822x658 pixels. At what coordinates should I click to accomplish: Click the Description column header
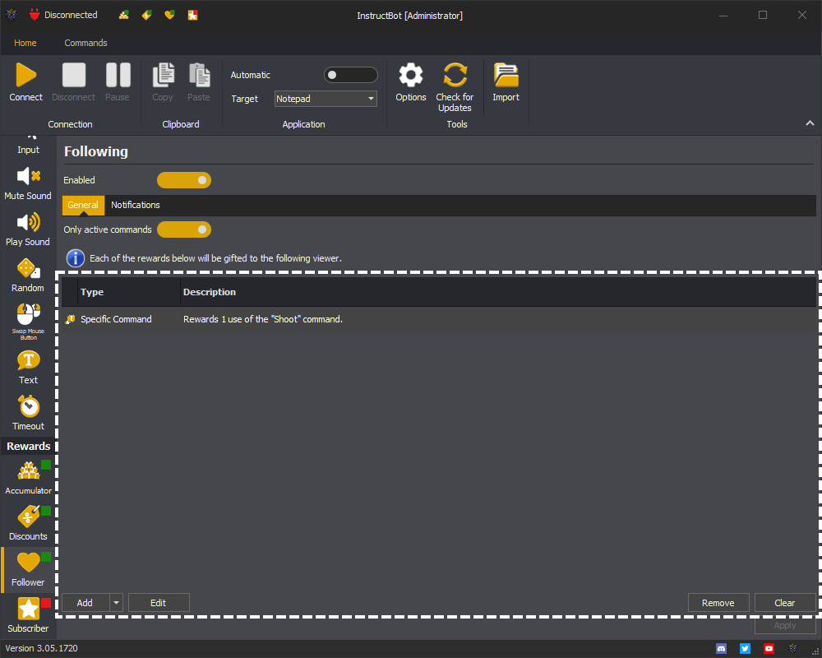[x=499, y=292]
